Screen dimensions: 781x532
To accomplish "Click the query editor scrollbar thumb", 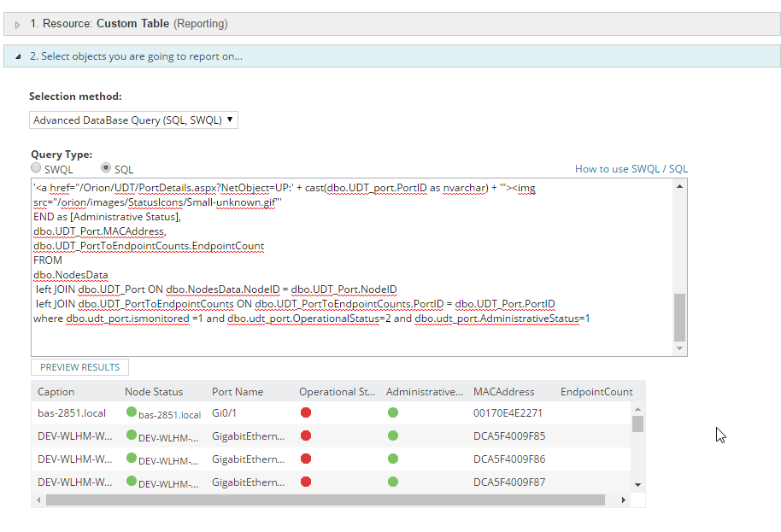I will pos(679,318).
